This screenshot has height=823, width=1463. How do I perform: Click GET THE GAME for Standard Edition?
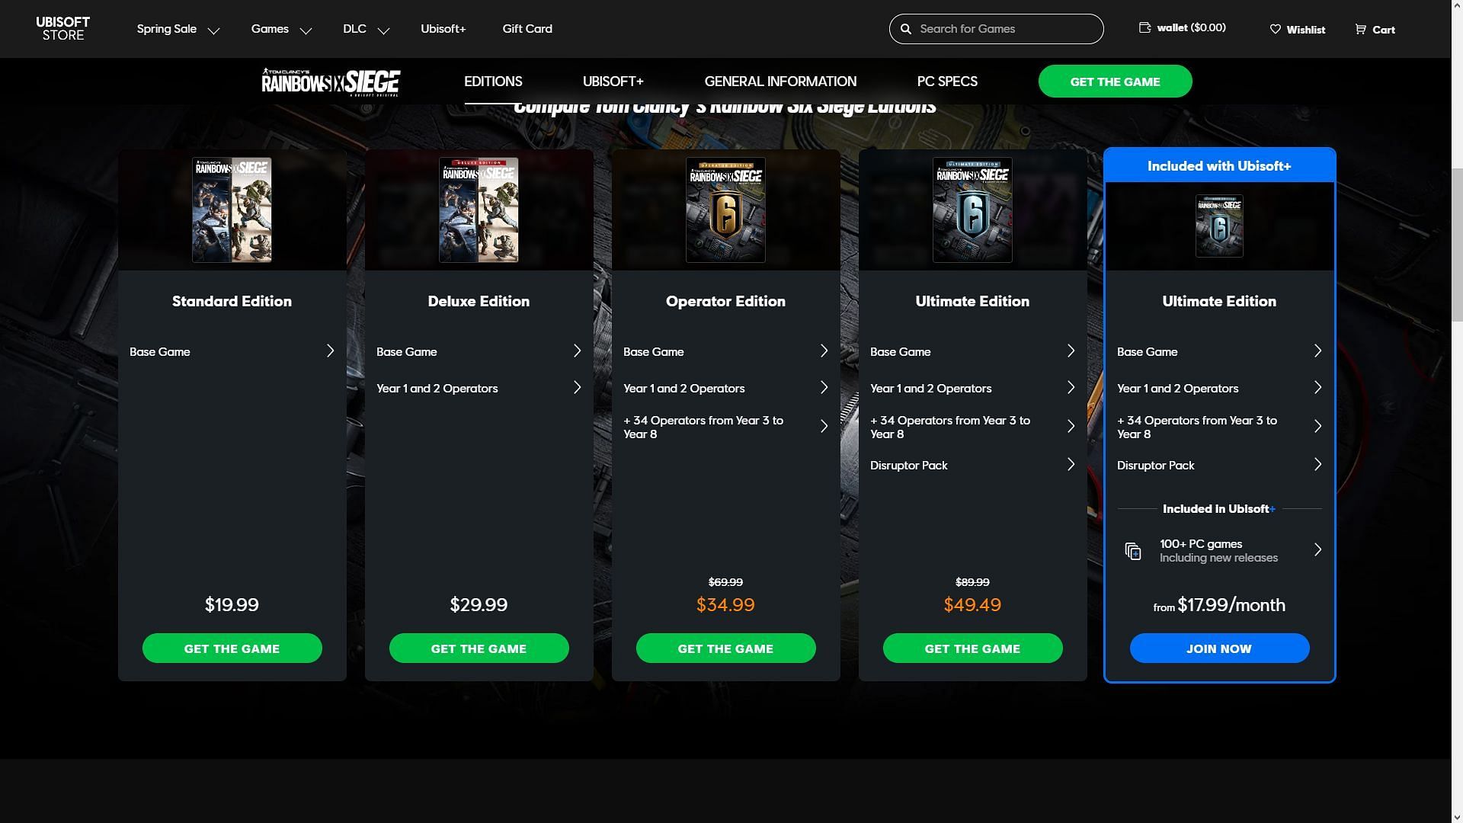[x=231, y=648]
